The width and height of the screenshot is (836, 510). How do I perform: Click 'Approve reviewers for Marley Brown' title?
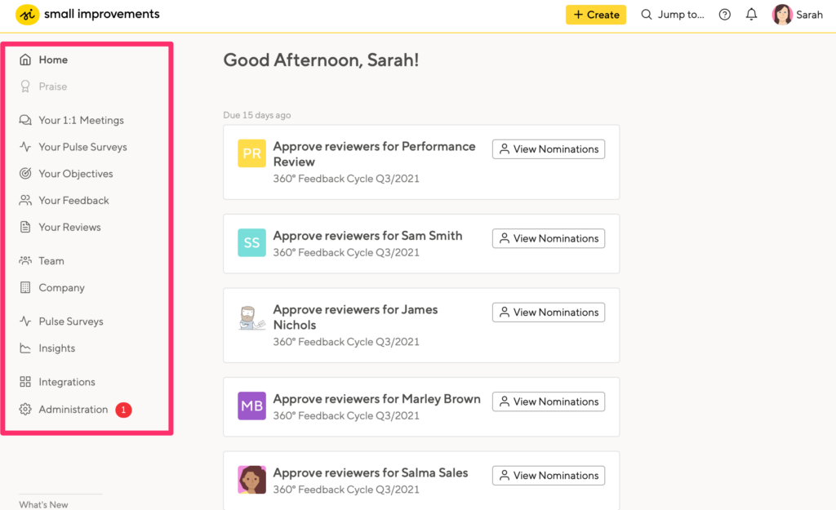377,399
